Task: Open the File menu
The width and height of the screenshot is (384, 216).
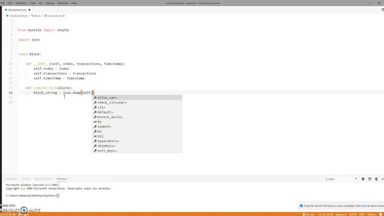Action: [2, 3]
